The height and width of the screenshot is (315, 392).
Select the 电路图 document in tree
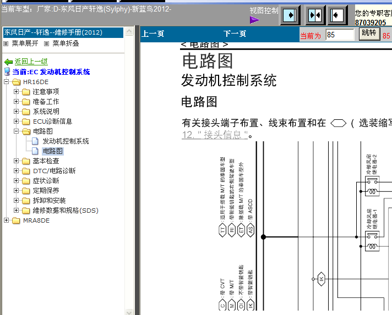point(53,151)
